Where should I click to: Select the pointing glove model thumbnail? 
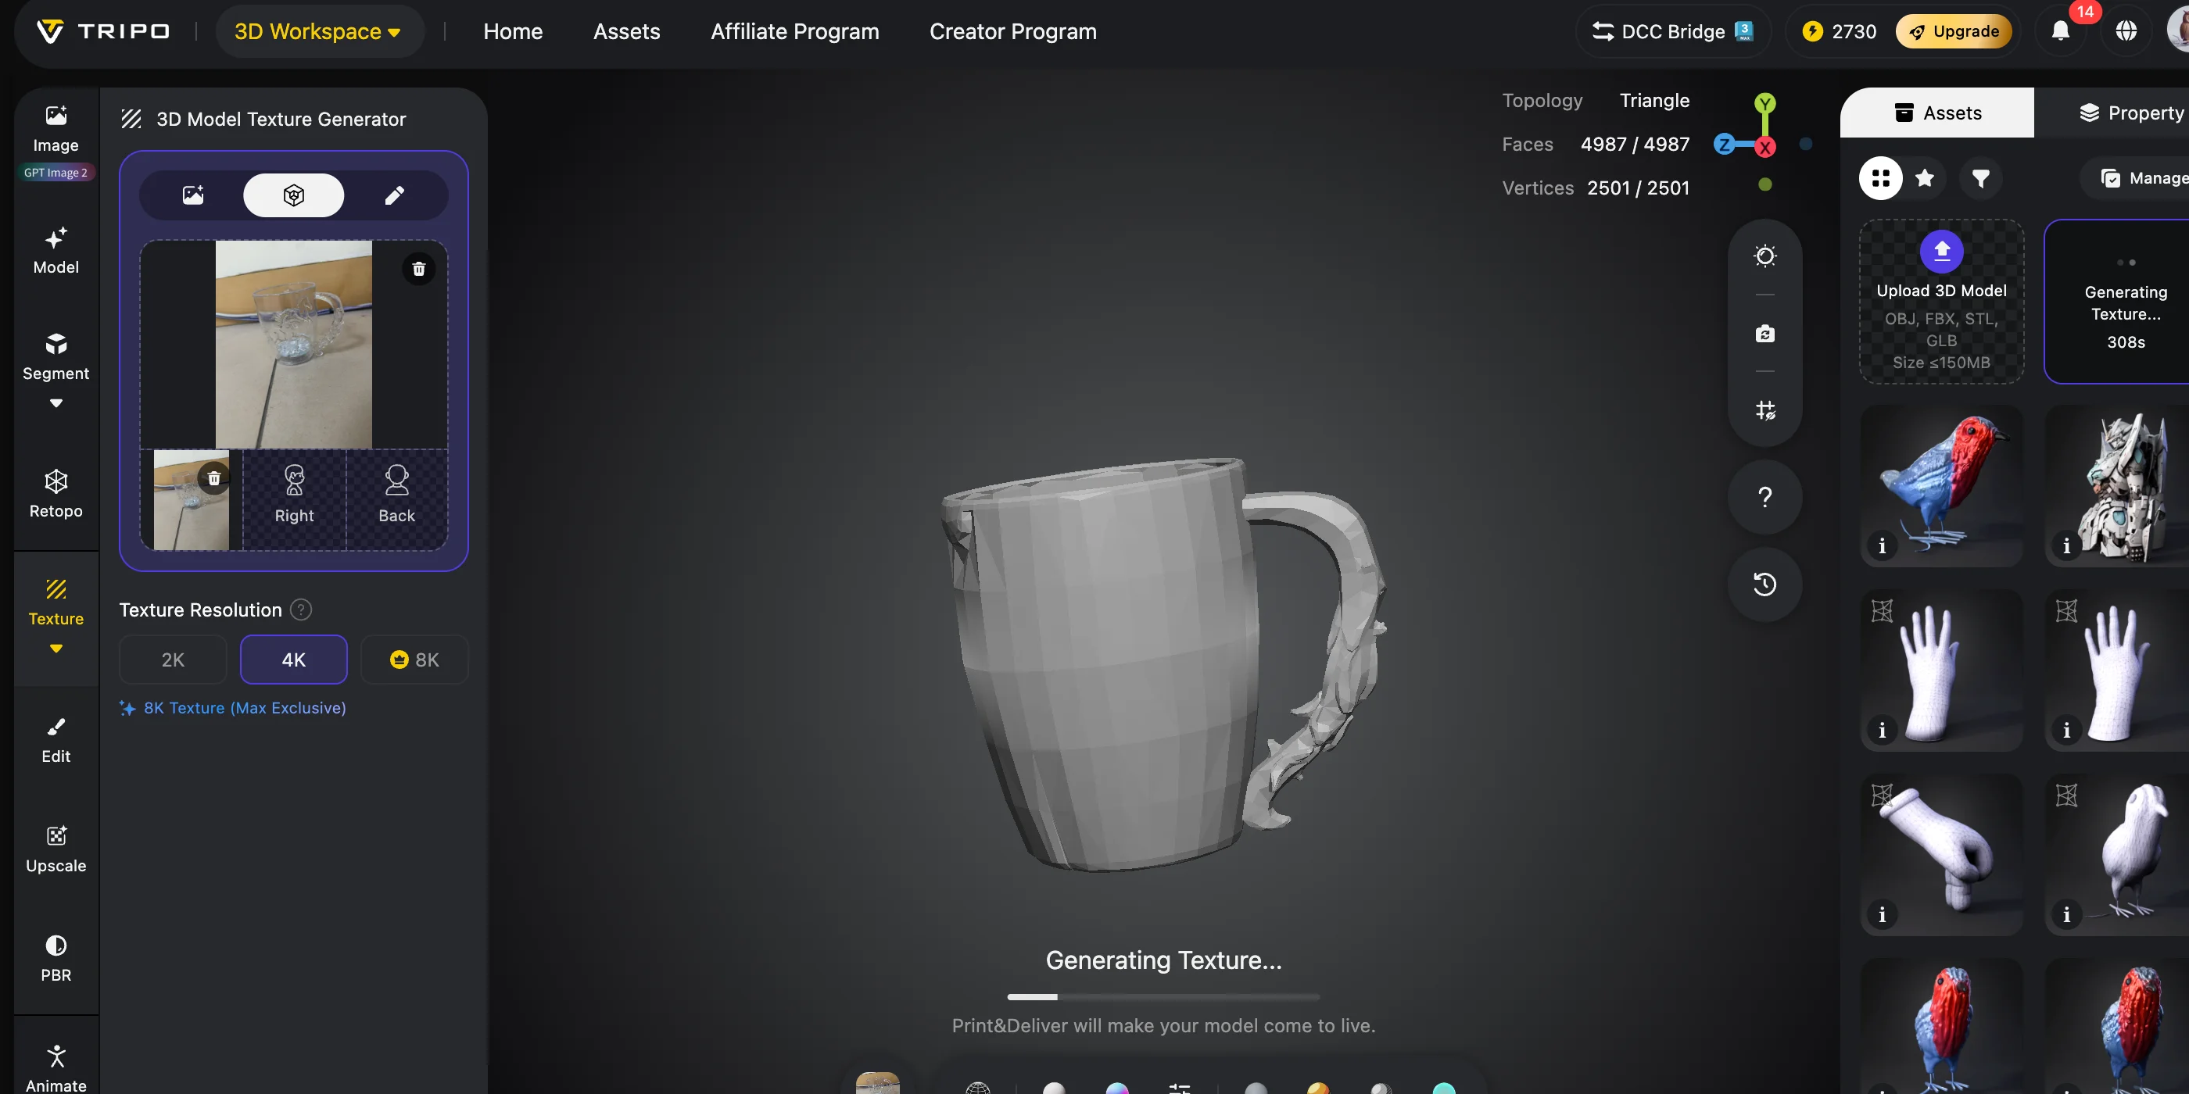1942,854
